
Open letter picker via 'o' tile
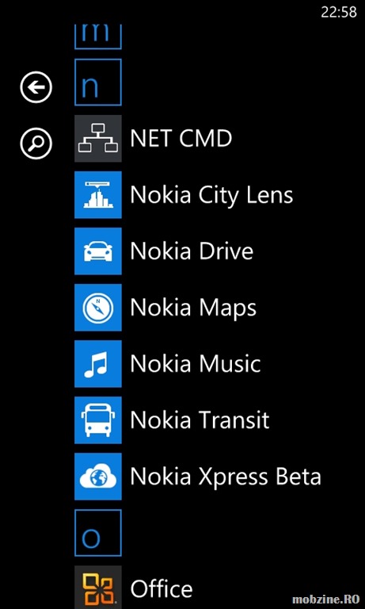(98, 533)
